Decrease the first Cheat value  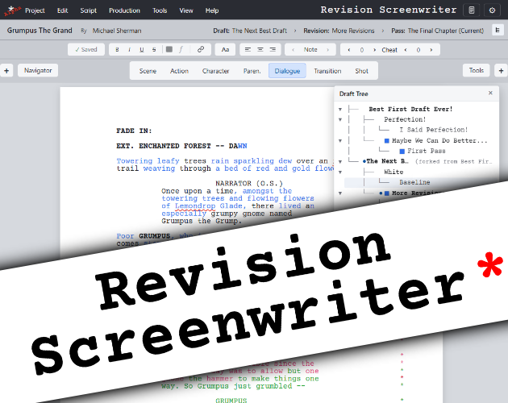click(349, 50)
